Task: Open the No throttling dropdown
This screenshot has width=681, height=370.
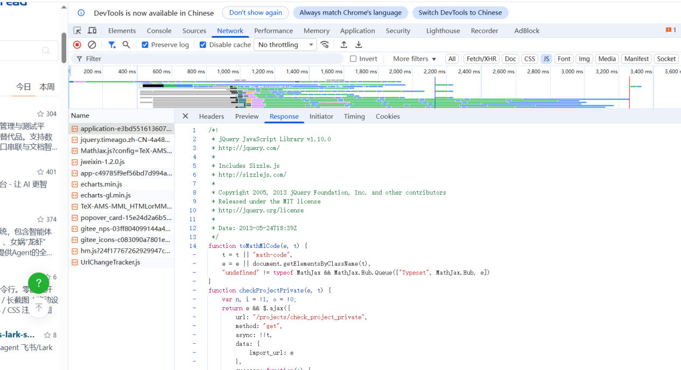Action: click(x=285, y=45)
